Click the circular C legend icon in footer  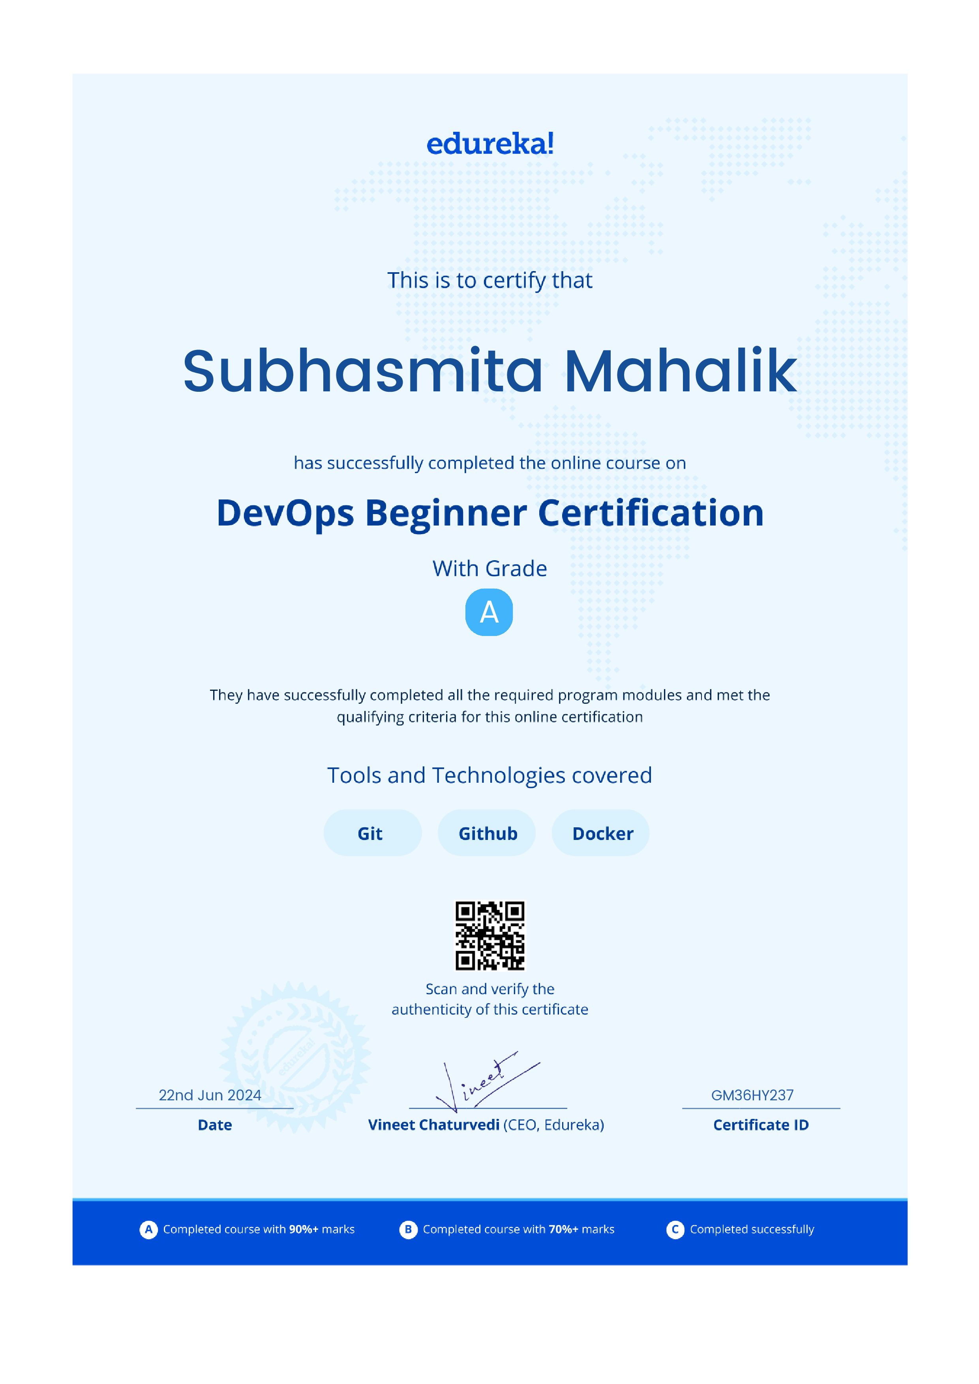click(x=676, y=1229)
